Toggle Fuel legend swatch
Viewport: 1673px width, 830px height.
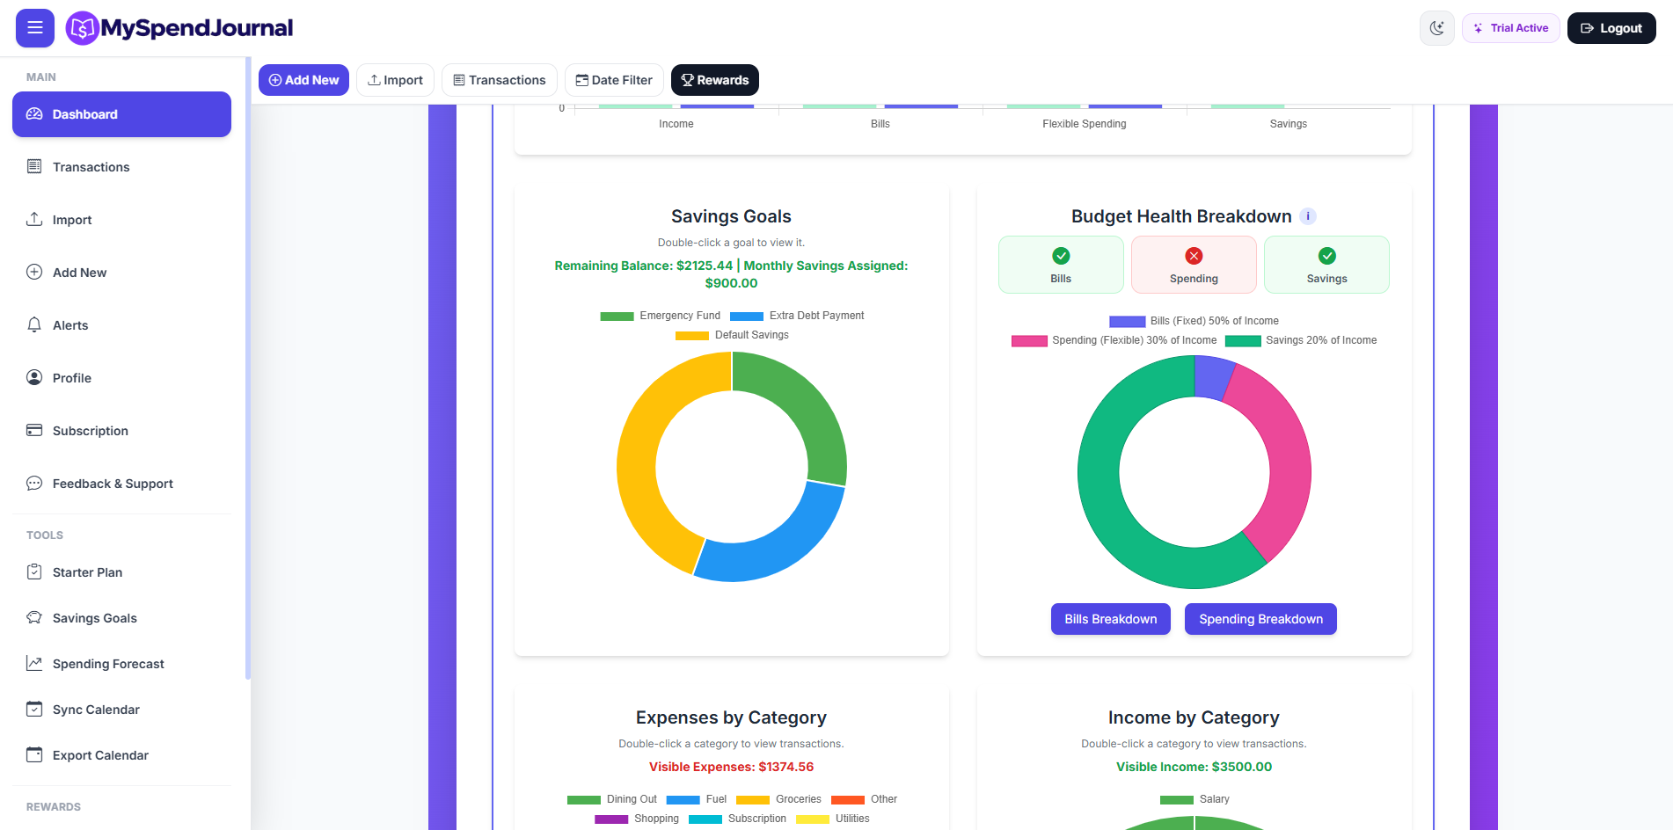[x=683, y=800]
